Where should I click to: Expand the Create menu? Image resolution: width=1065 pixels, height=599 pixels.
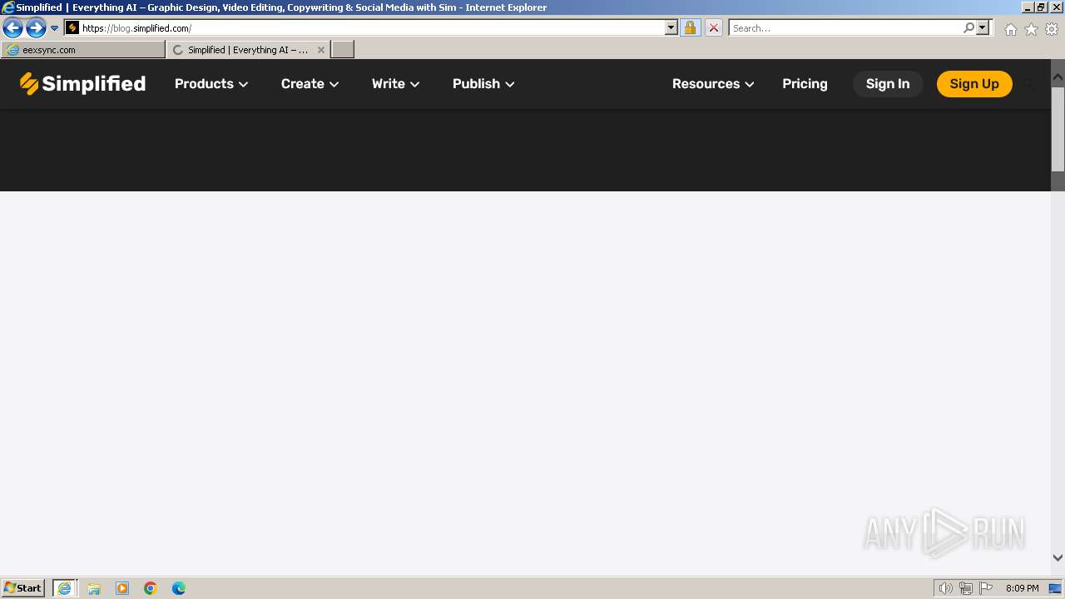pyautogui.click(x=310, y=84)
